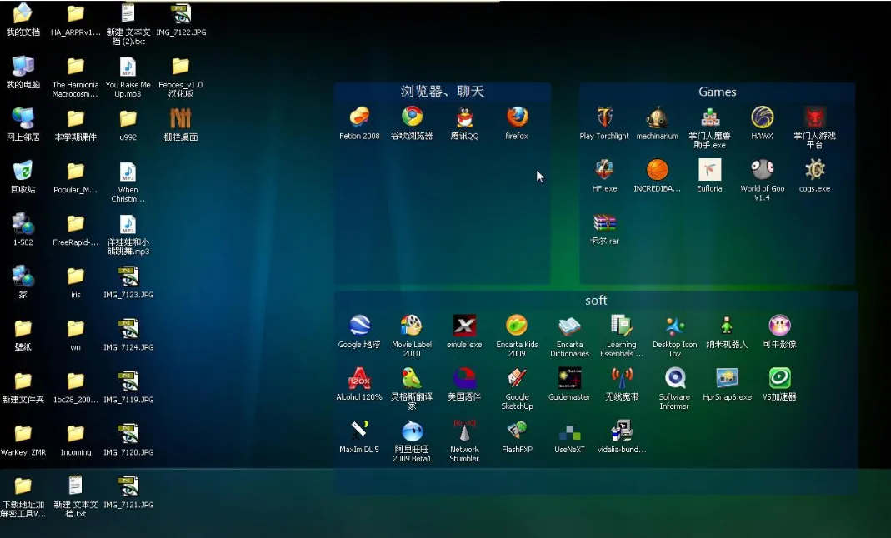This screenshot has width=891, height=538.
Task: Launch the 纳米机器人 icon
Action: click(x=727, y=326)
